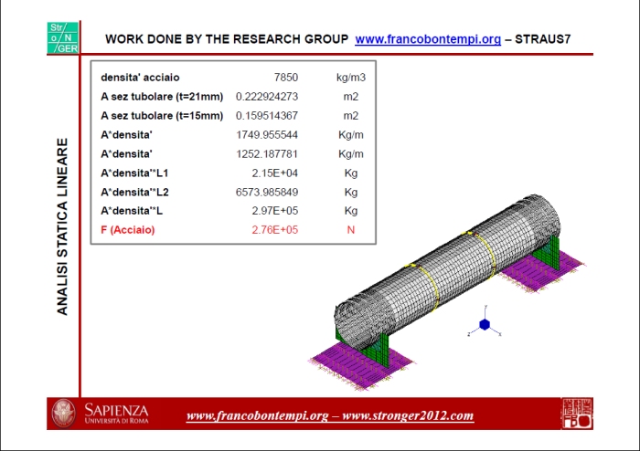This screenshot has height=451, width=640.
Task: Click the Sapienza university seal emblem
Action: coord(63,414)
